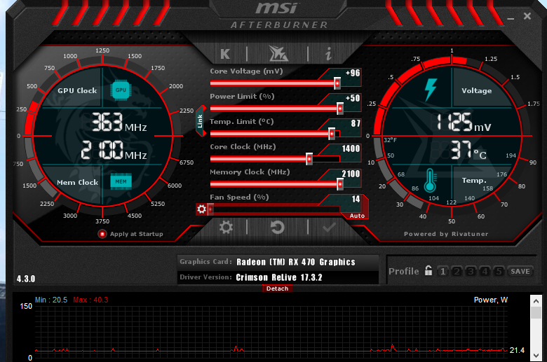Click the Power, W graph label
Image resolution: width=547 pixels, height=362 pixels.
point(490,300)
